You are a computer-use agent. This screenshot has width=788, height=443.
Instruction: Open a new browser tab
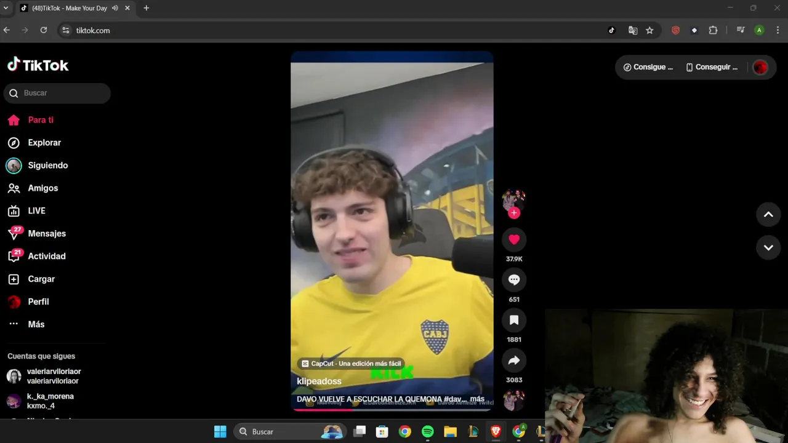click(x=146, y=8)
